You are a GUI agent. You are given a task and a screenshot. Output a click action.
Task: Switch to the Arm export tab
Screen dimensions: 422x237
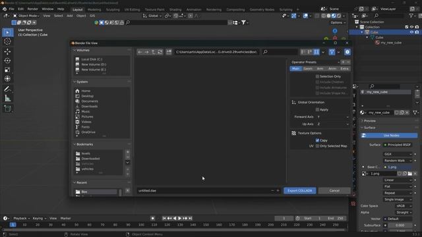[x=320, y=68]
